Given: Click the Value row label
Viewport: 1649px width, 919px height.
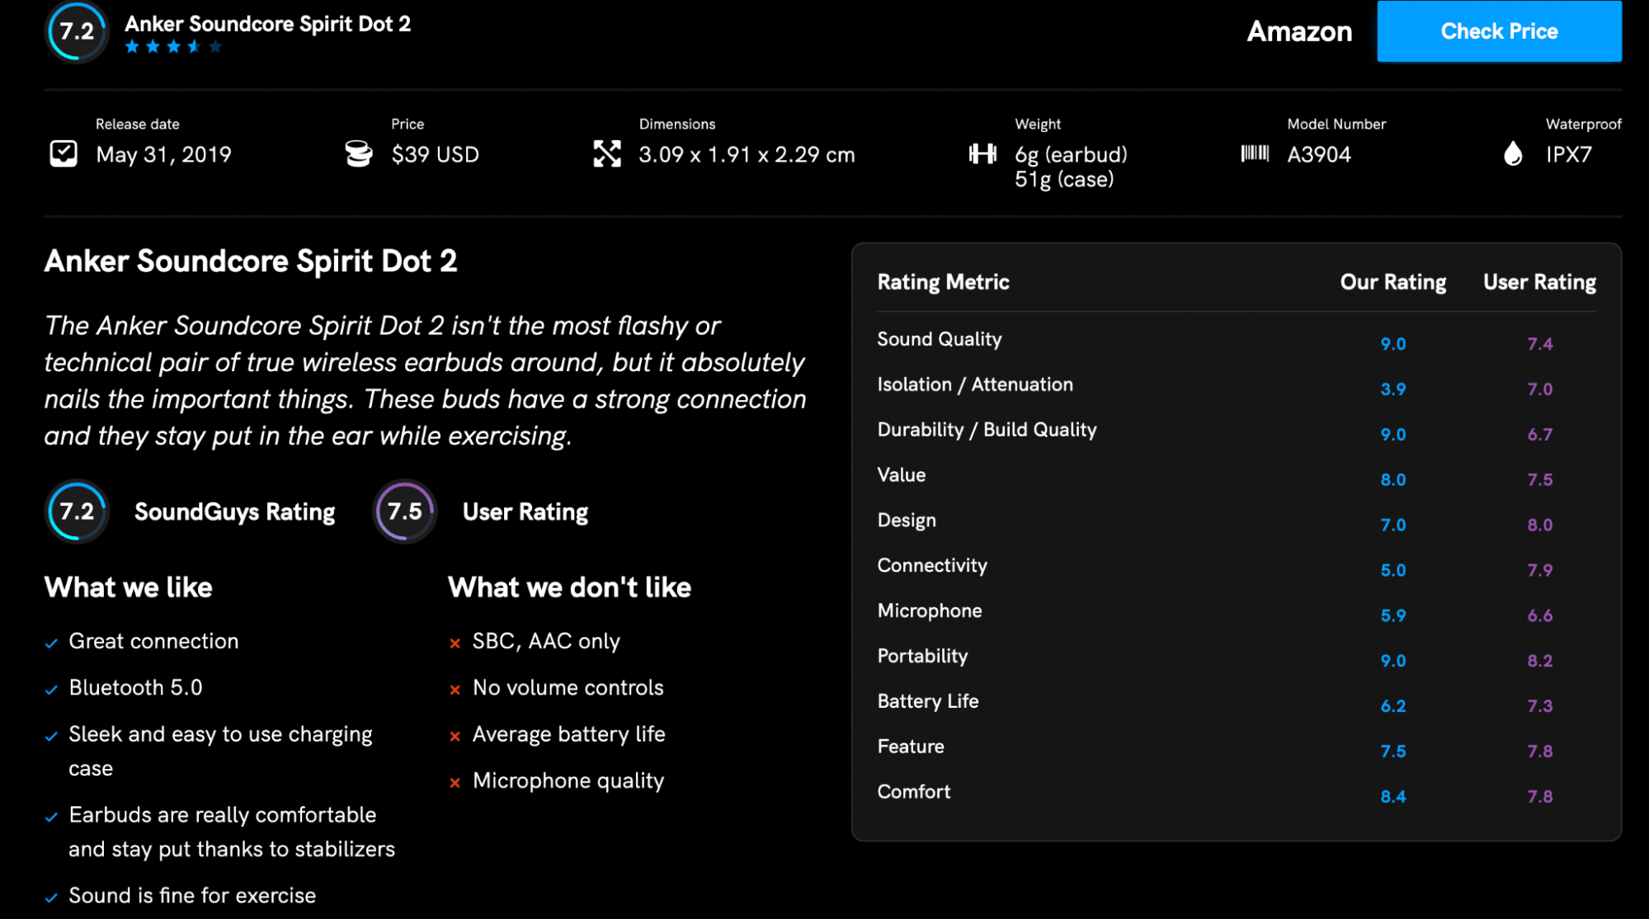Looking at the screenshot, I should click(x=902, y=475).
